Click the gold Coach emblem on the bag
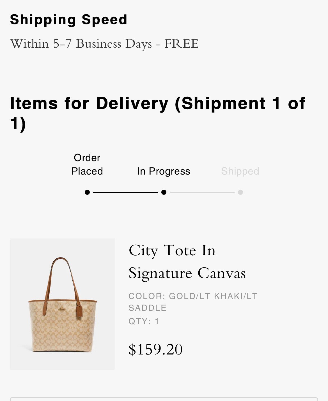 click(62, 309)
